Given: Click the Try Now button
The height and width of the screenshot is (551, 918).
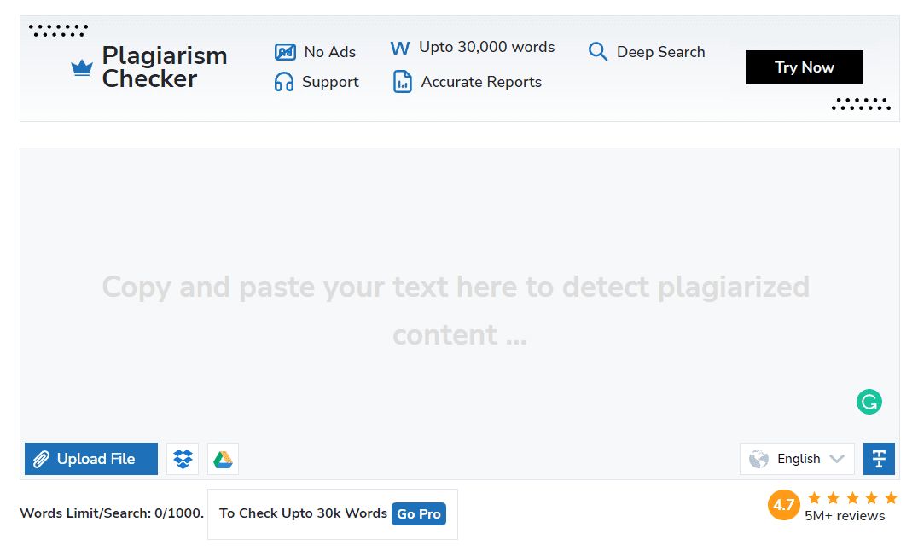Looking at the screenshot, I should tap(804, 67).
